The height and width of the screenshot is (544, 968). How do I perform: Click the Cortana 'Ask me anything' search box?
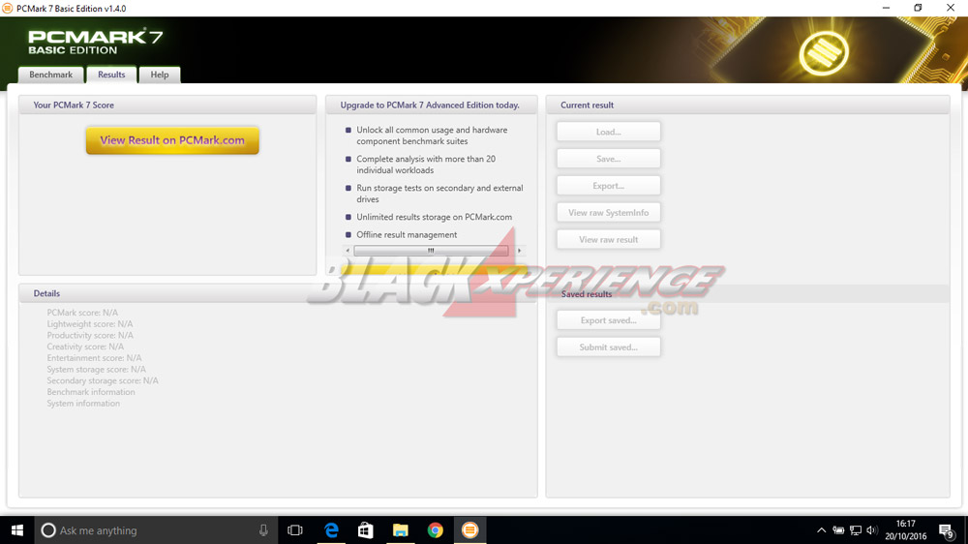(156, 530)
